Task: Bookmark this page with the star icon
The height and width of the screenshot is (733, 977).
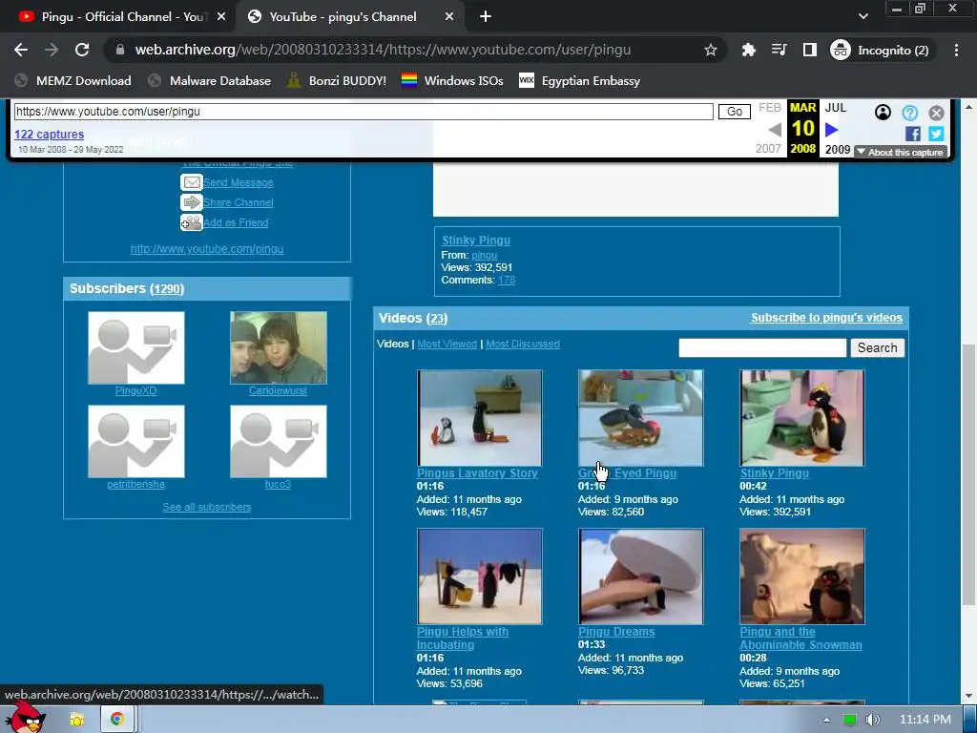Action: (710, 50)
